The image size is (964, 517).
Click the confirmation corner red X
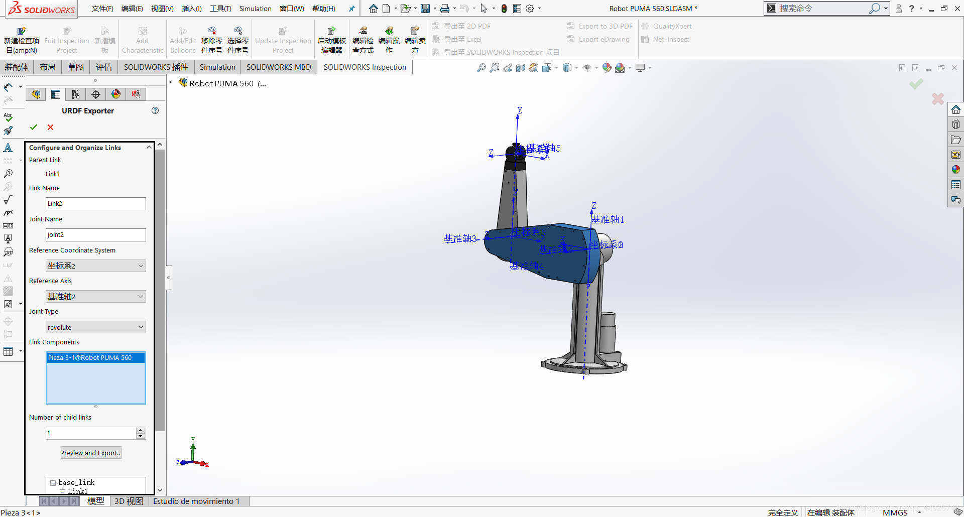pos(937,99)
